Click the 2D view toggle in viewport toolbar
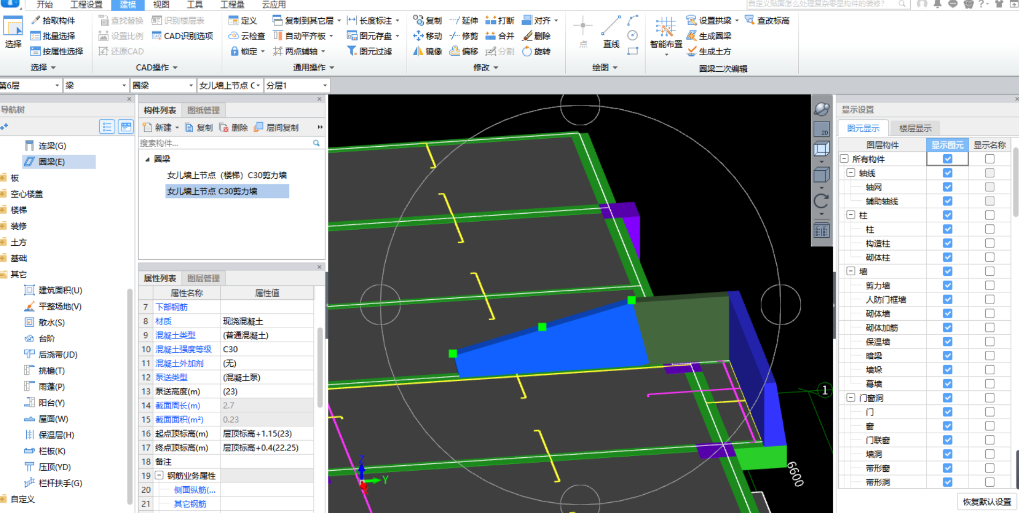Image resolution: width=1019 pixels, height=513 pixels. (x=821, y=129)
